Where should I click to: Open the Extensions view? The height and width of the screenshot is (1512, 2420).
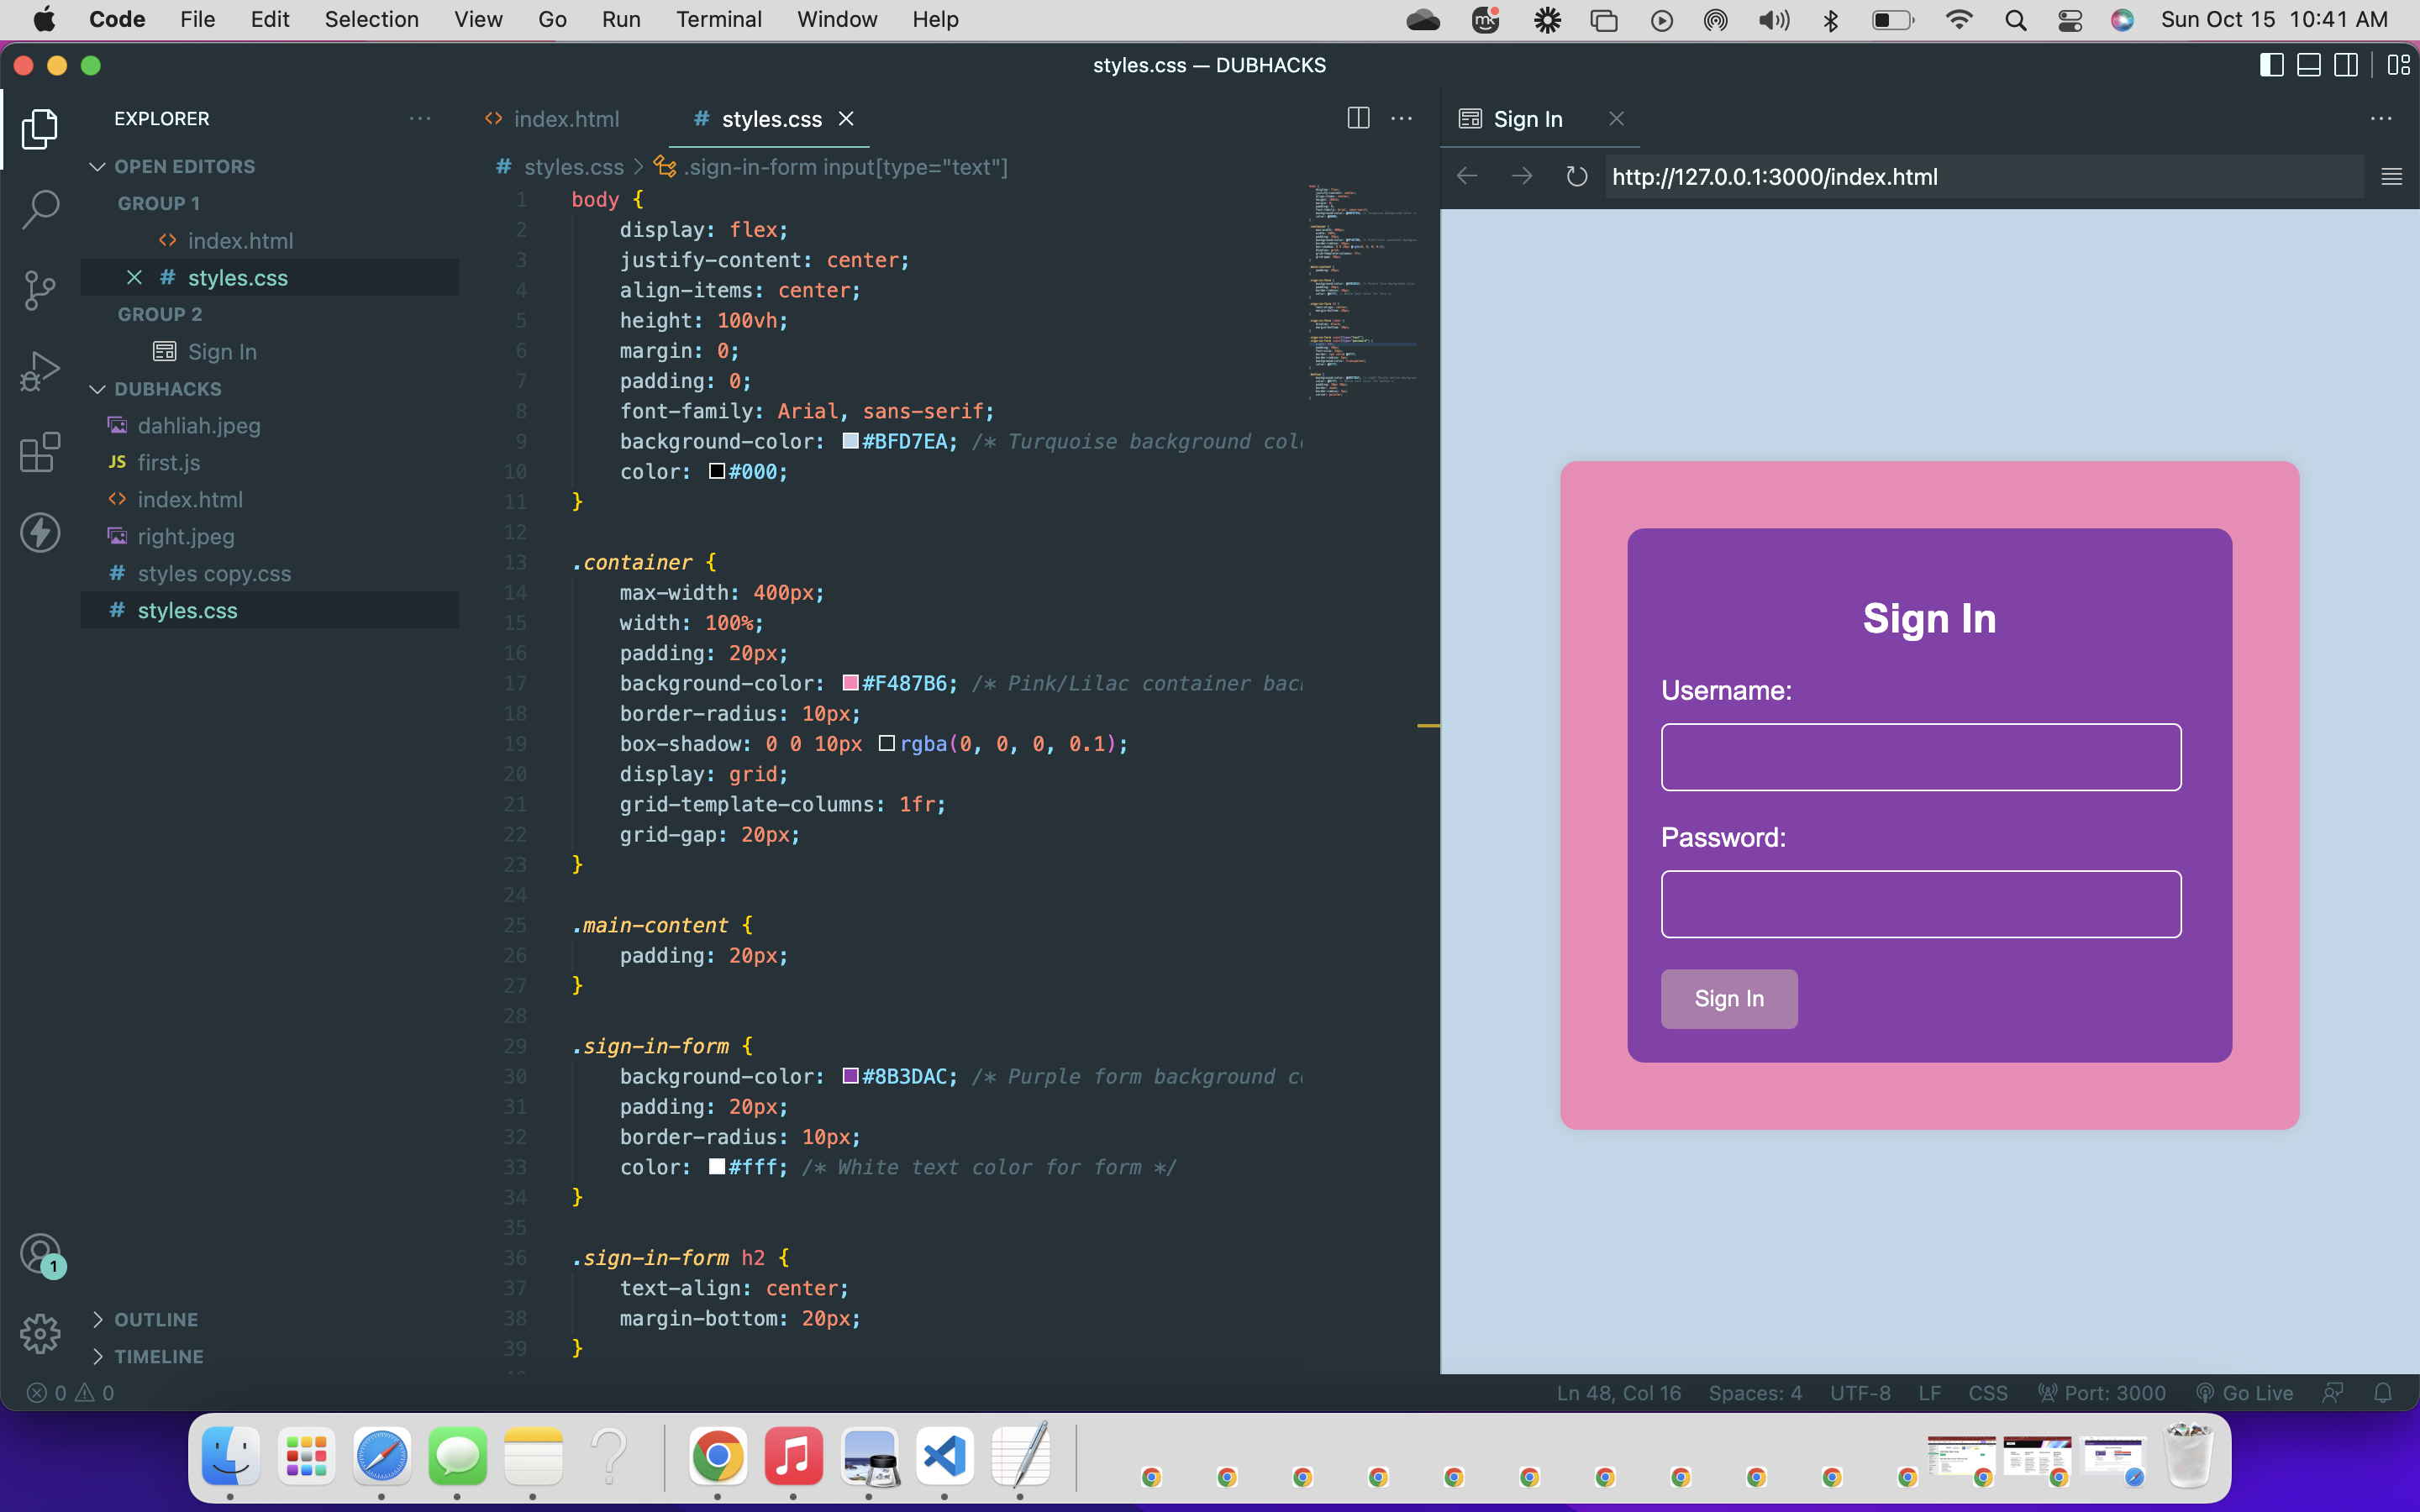click(40, 452)
